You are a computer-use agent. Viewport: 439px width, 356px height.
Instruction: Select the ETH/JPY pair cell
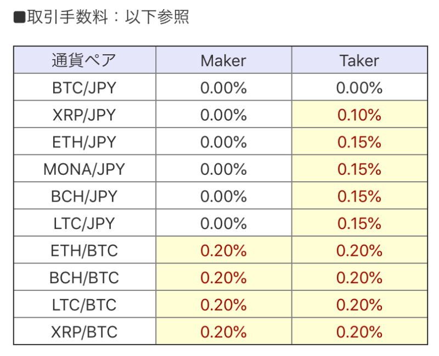(x=84, y=142)
